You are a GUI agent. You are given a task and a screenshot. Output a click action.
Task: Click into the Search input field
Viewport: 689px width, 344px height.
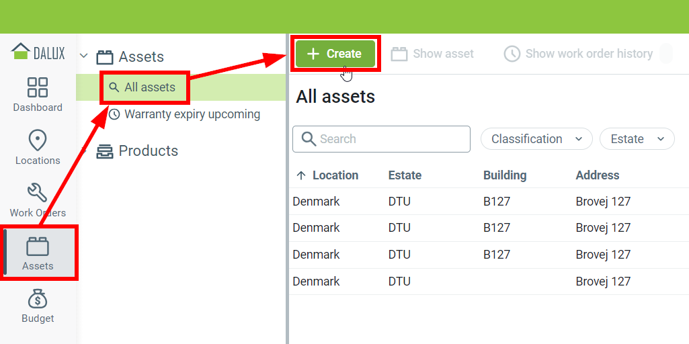(x=391, y=139)
